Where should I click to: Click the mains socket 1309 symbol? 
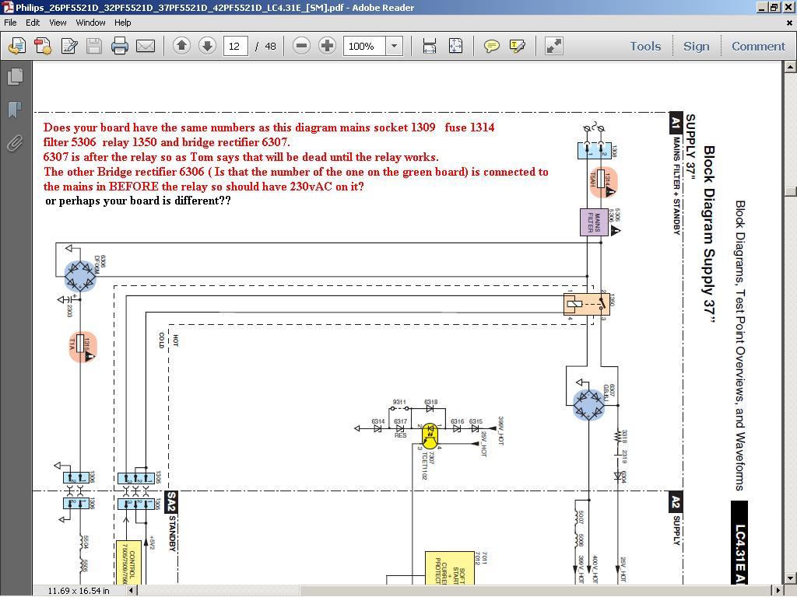594,151
